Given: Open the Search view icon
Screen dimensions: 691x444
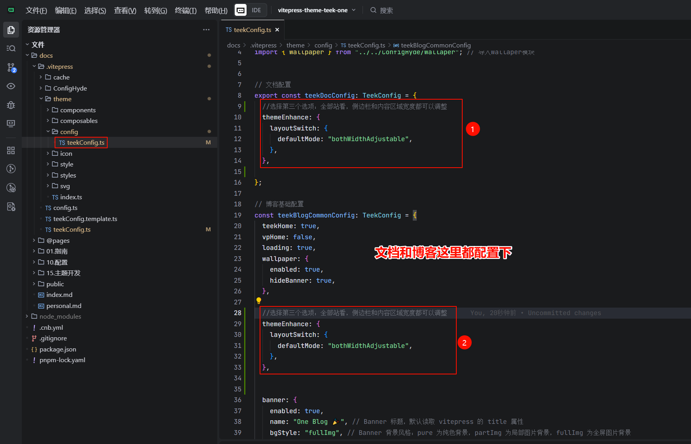Looking at the screenshot, I should 11,48.
